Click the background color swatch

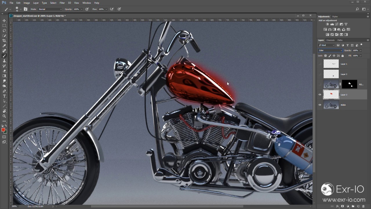coord(6,132)
